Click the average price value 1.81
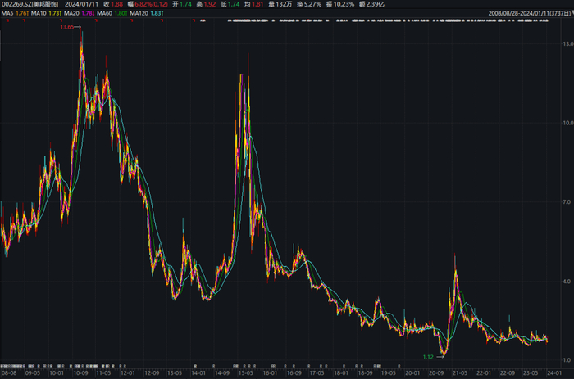 [x=257, y=4]
